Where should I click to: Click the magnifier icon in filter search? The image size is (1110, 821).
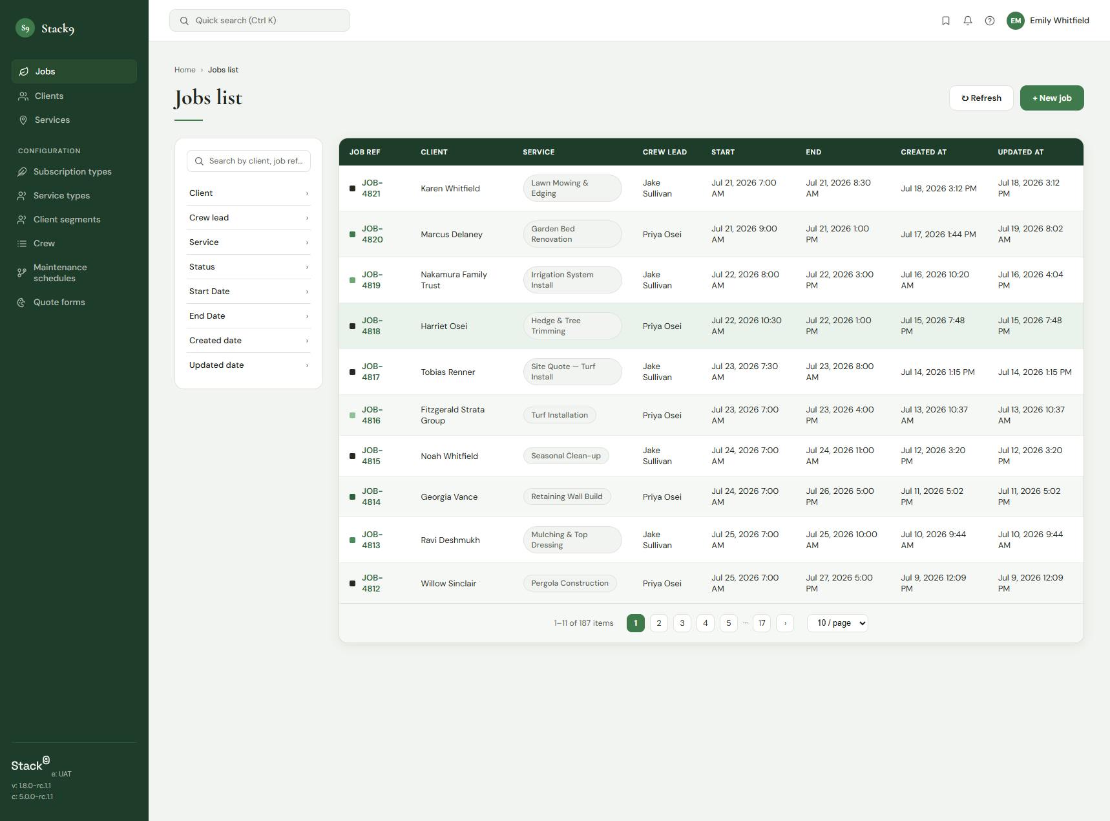[199, 161]
